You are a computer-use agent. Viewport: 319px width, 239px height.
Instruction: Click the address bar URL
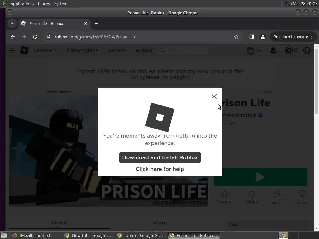(x=95, y=37)
